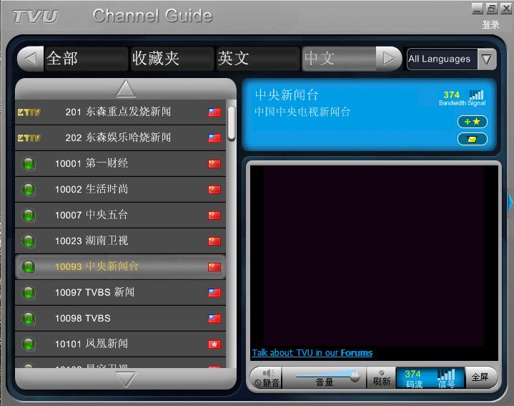
Task: Mute audio with the 静音 button
Action: 267,378
